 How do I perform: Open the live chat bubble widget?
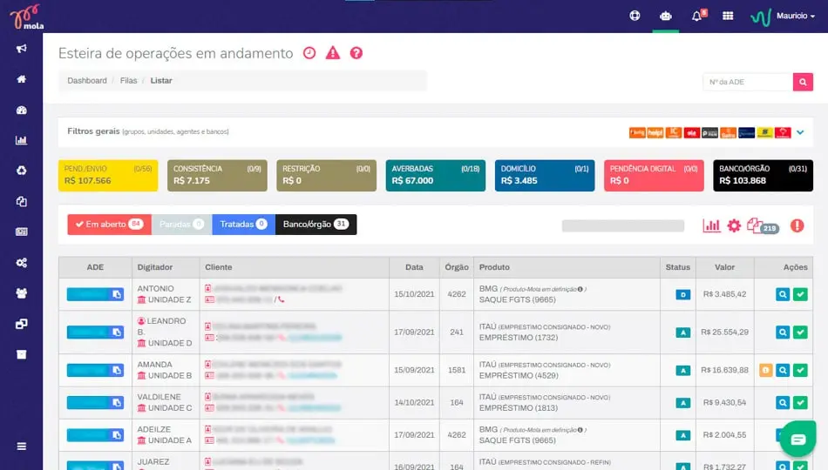tap(797, 440)
